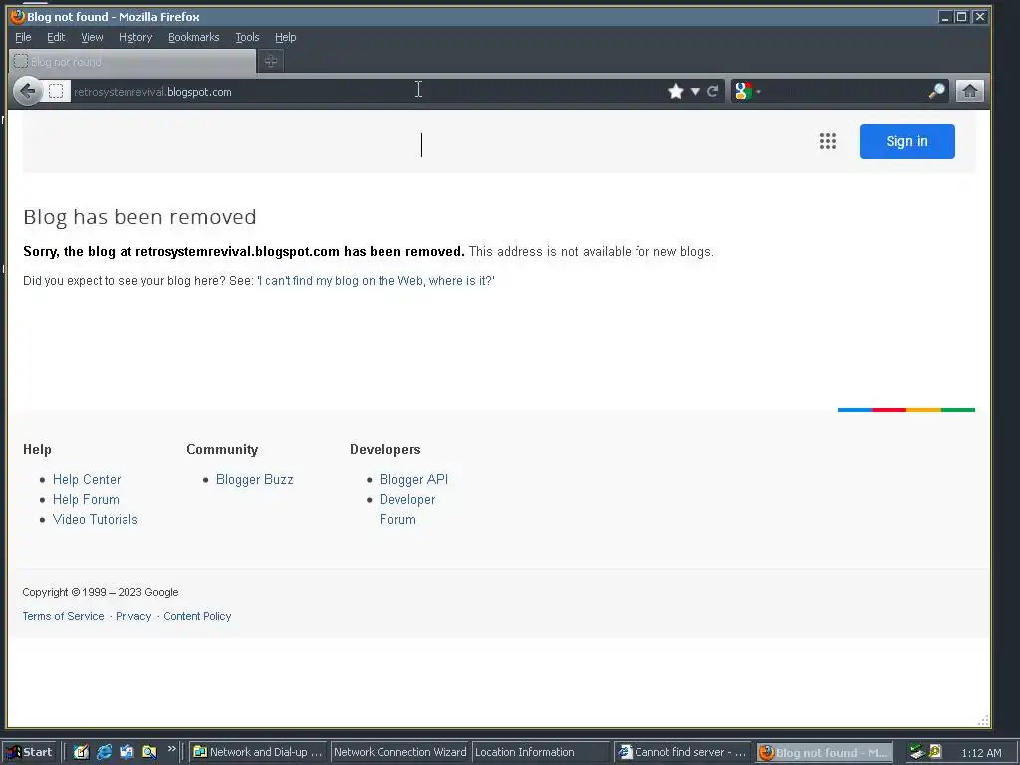Screen dimensions: 1020x765
Task: Open the Google apps grid icon
Action: click(x=828, y=141)
